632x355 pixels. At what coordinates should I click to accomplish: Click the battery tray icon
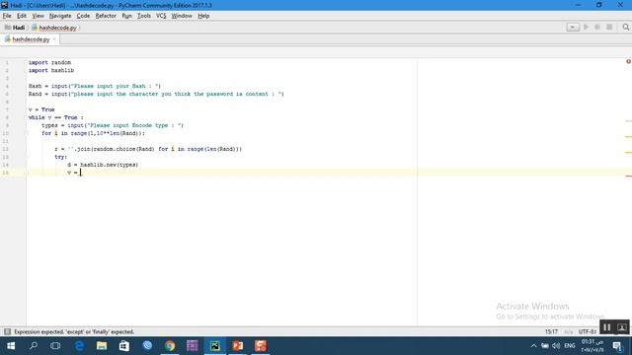pyautogui.click(x=545, y=346)
